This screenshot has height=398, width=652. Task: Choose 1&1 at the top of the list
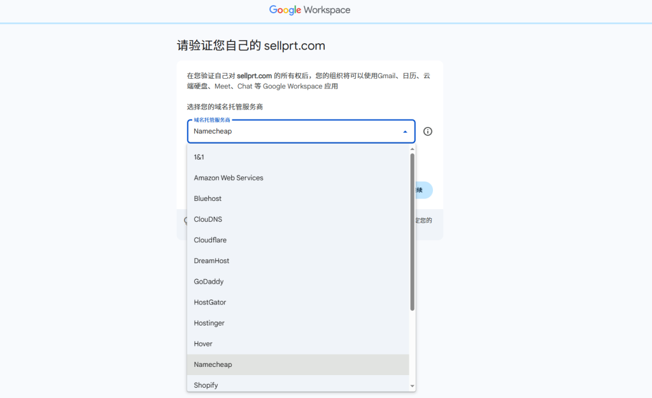pyautogui.click(x=199, y=157)
